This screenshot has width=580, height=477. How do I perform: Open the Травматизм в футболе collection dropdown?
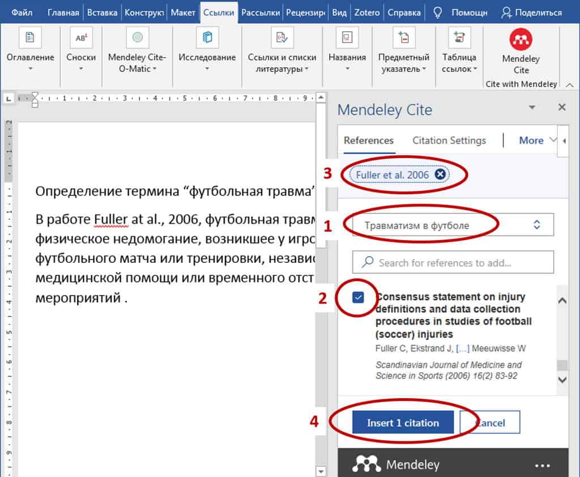click(453, 225)
